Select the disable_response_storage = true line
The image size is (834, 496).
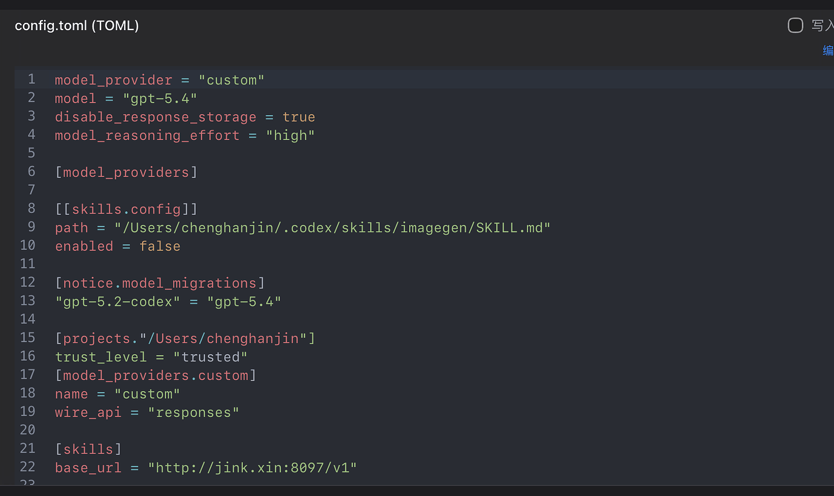[x=185, y=117]
